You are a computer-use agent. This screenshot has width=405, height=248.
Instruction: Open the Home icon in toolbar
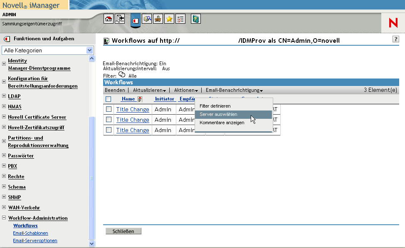coord(109,19)
